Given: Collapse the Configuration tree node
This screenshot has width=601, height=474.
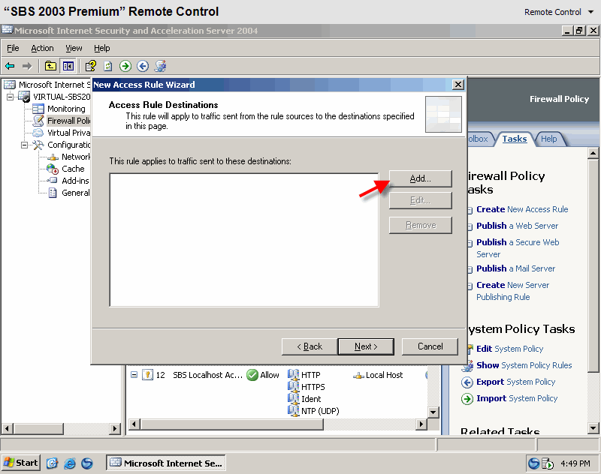Looking at the screenshot, I should pyautogui.click(x=25, y=145).
